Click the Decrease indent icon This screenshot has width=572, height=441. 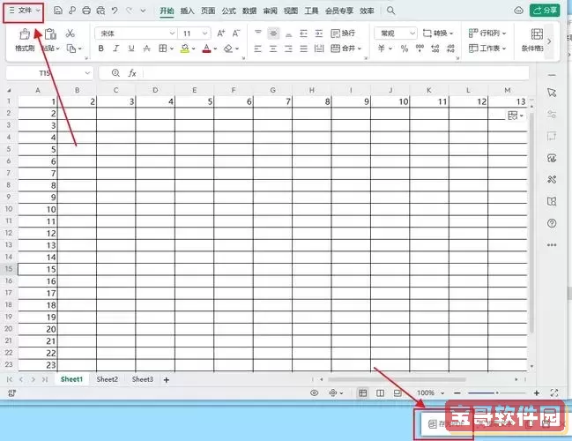pos(303,34)
